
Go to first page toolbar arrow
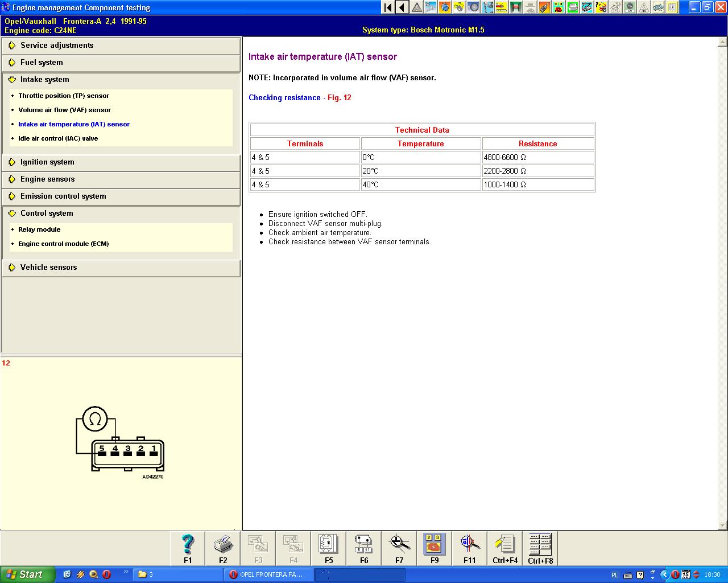tap(388, 7)
